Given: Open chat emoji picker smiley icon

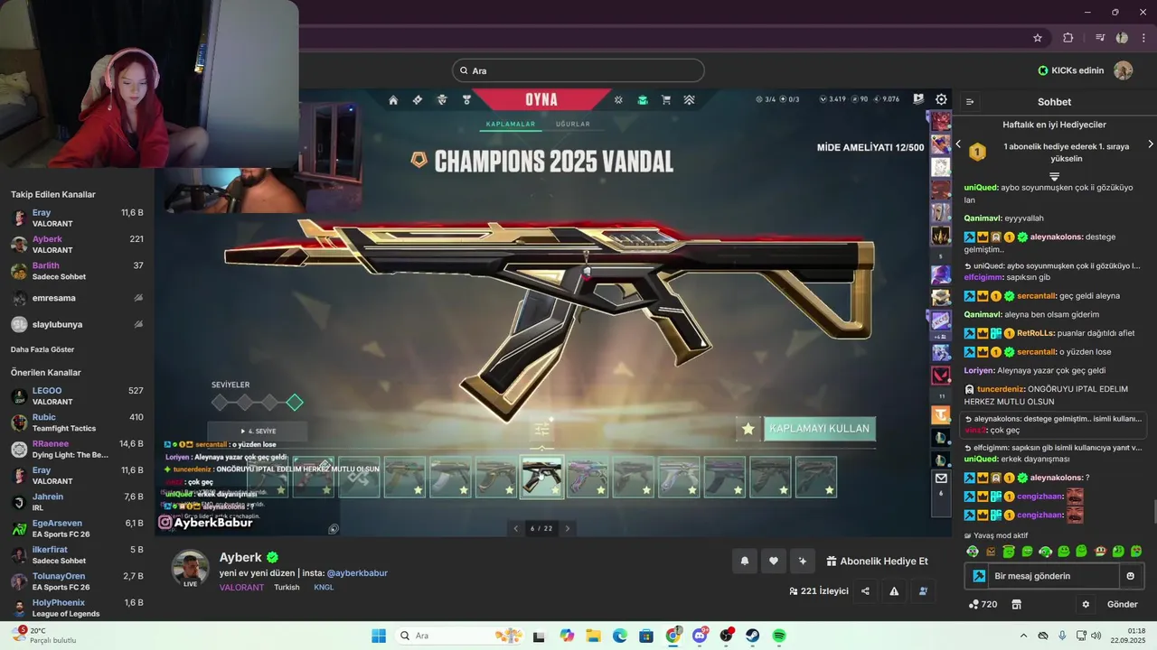Looking at the screenshot, I should [x=1130, y=576].
